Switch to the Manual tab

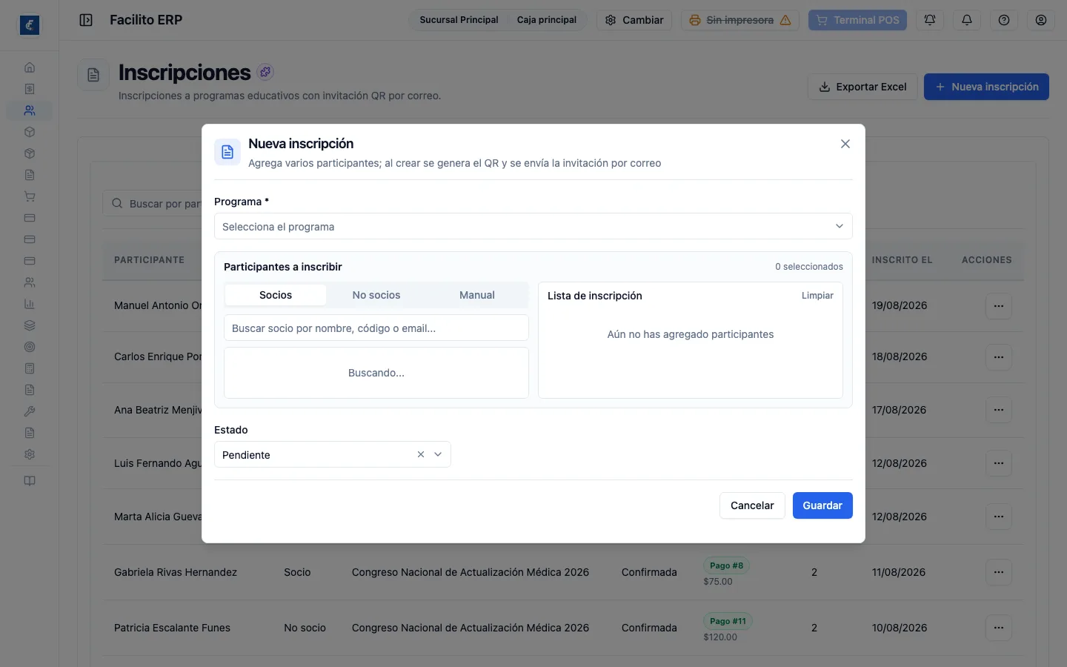click(477, 295)
